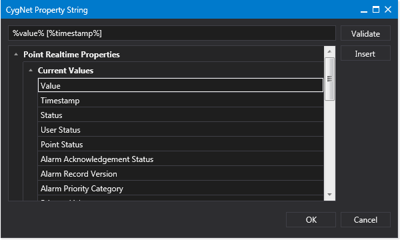Image resolution: width=400 pixels, height=240 pixels.
Task: Click the Validate button
Action: pos(365,33)
